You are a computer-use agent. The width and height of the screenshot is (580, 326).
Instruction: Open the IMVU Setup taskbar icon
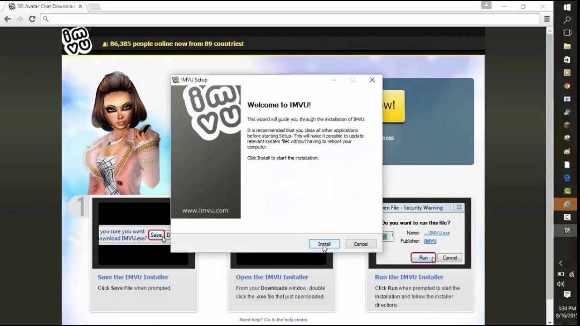click(x=567, y=230)
